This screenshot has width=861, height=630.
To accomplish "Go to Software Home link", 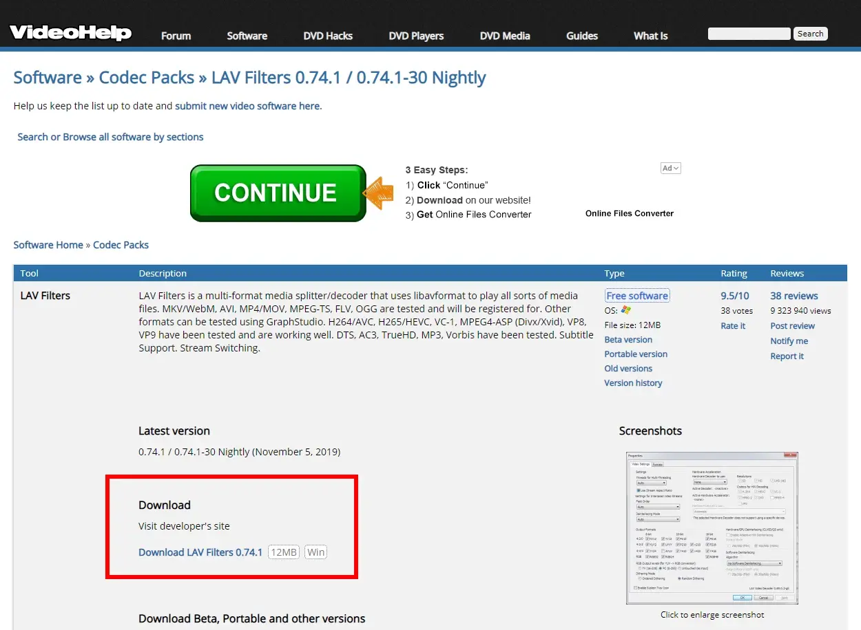I will click(x=48, y=245).
